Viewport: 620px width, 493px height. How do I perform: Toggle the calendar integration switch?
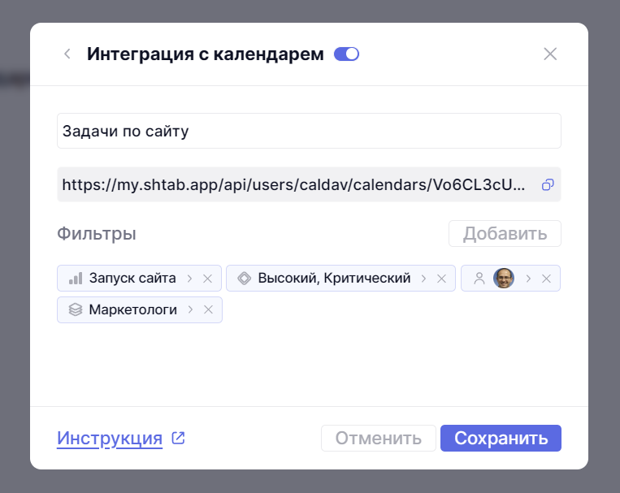tap(347, 54)
